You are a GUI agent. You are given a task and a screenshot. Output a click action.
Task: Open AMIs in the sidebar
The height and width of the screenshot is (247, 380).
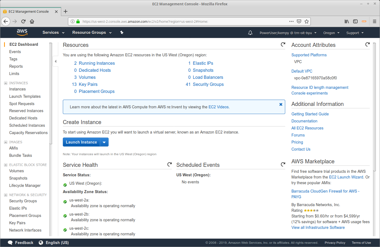coord(14,148)
